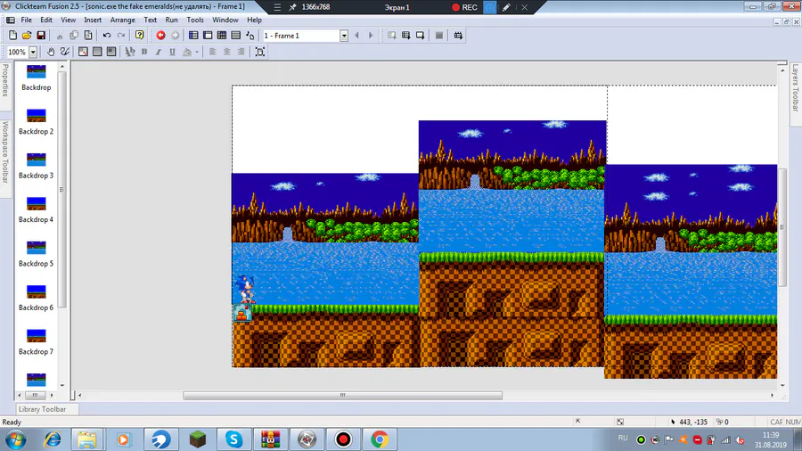Open the Arrange menu
Screen dimensions: 802x451
pos(122,20)
